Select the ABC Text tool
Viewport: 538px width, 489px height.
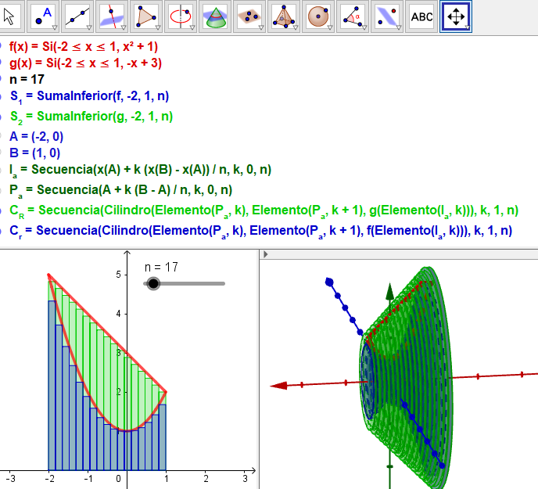(421, 16)
